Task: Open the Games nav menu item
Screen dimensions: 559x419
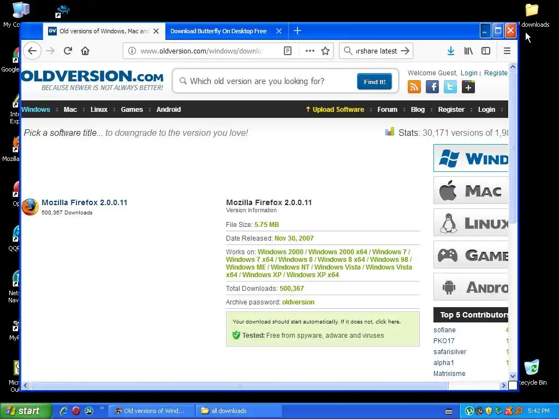Action: point(132,109)
